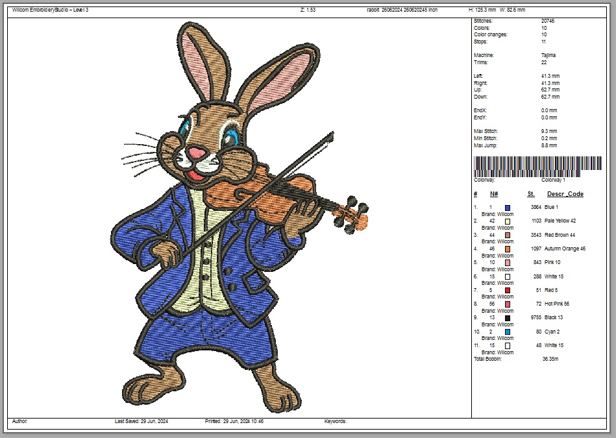
Task: Click the Wilcom EmbroideryStudio title text
Action: pyautogui.click(x=50, y=10)
